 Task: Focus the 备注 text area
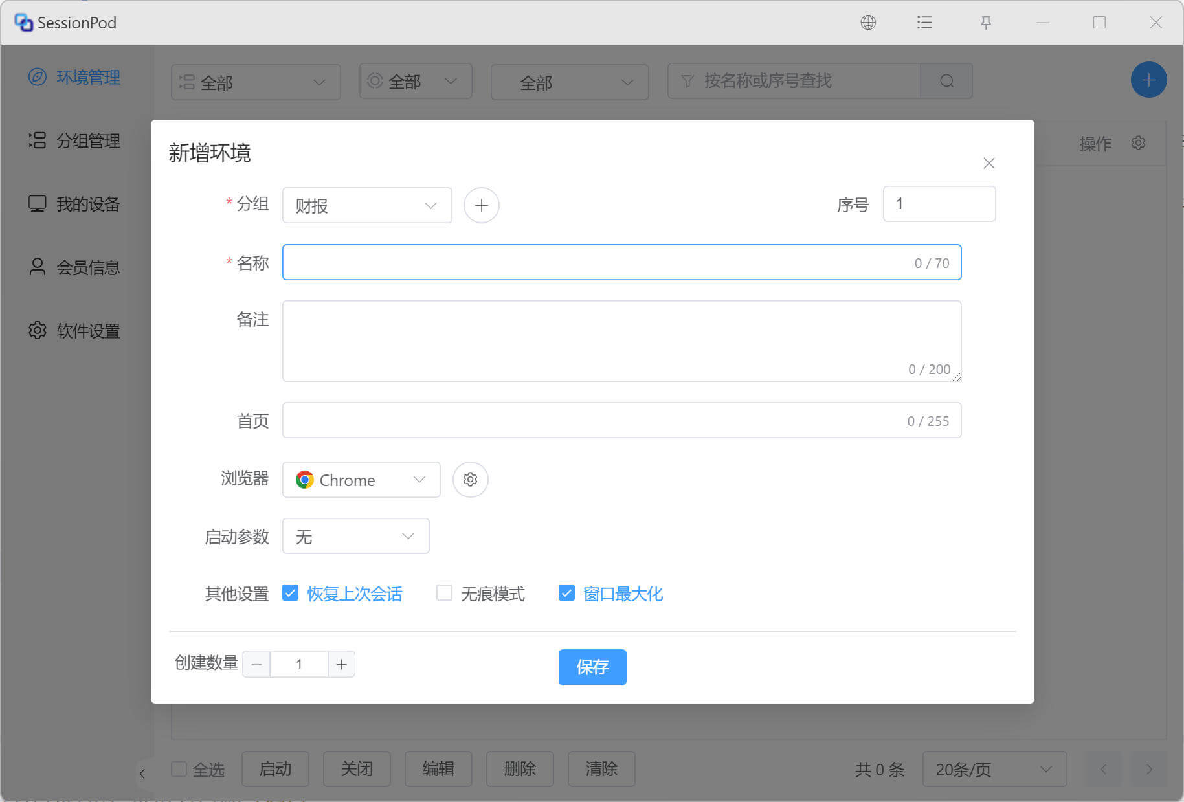tap(621, 341)
